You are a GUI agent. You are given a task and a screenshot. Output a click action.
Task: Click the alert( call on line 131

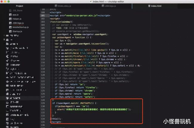pos(61,110)
